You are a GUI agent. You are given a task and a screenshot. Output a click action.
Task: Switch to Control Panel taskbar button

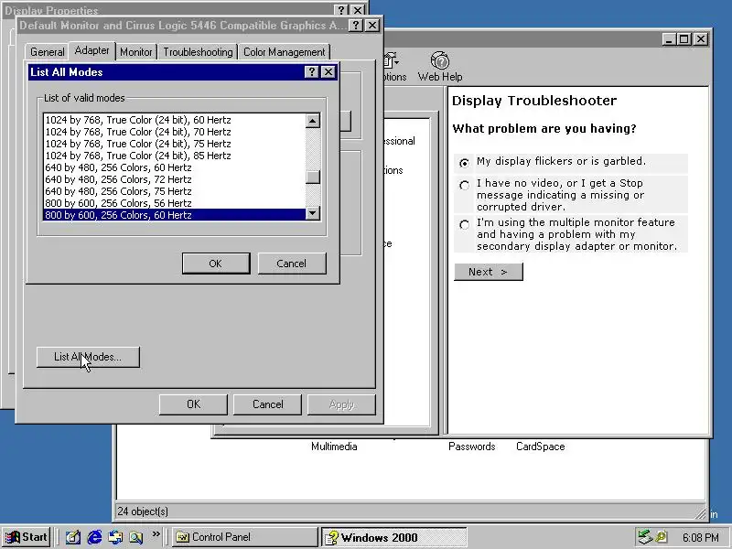[244, 537]
